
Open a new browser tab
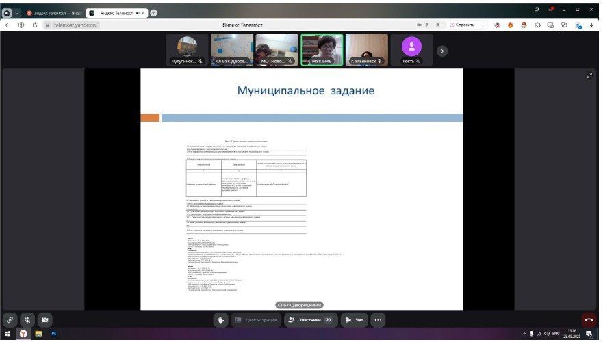(x=153, y=13)
